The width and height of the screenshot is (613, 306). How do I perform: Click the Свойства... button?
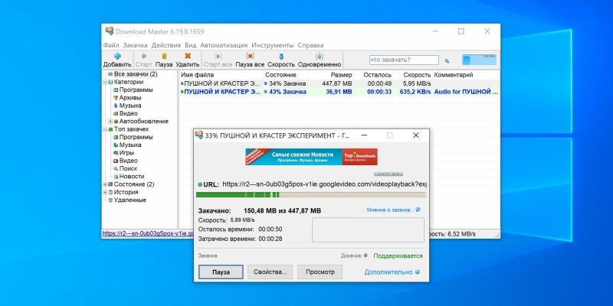pos(270,272)
